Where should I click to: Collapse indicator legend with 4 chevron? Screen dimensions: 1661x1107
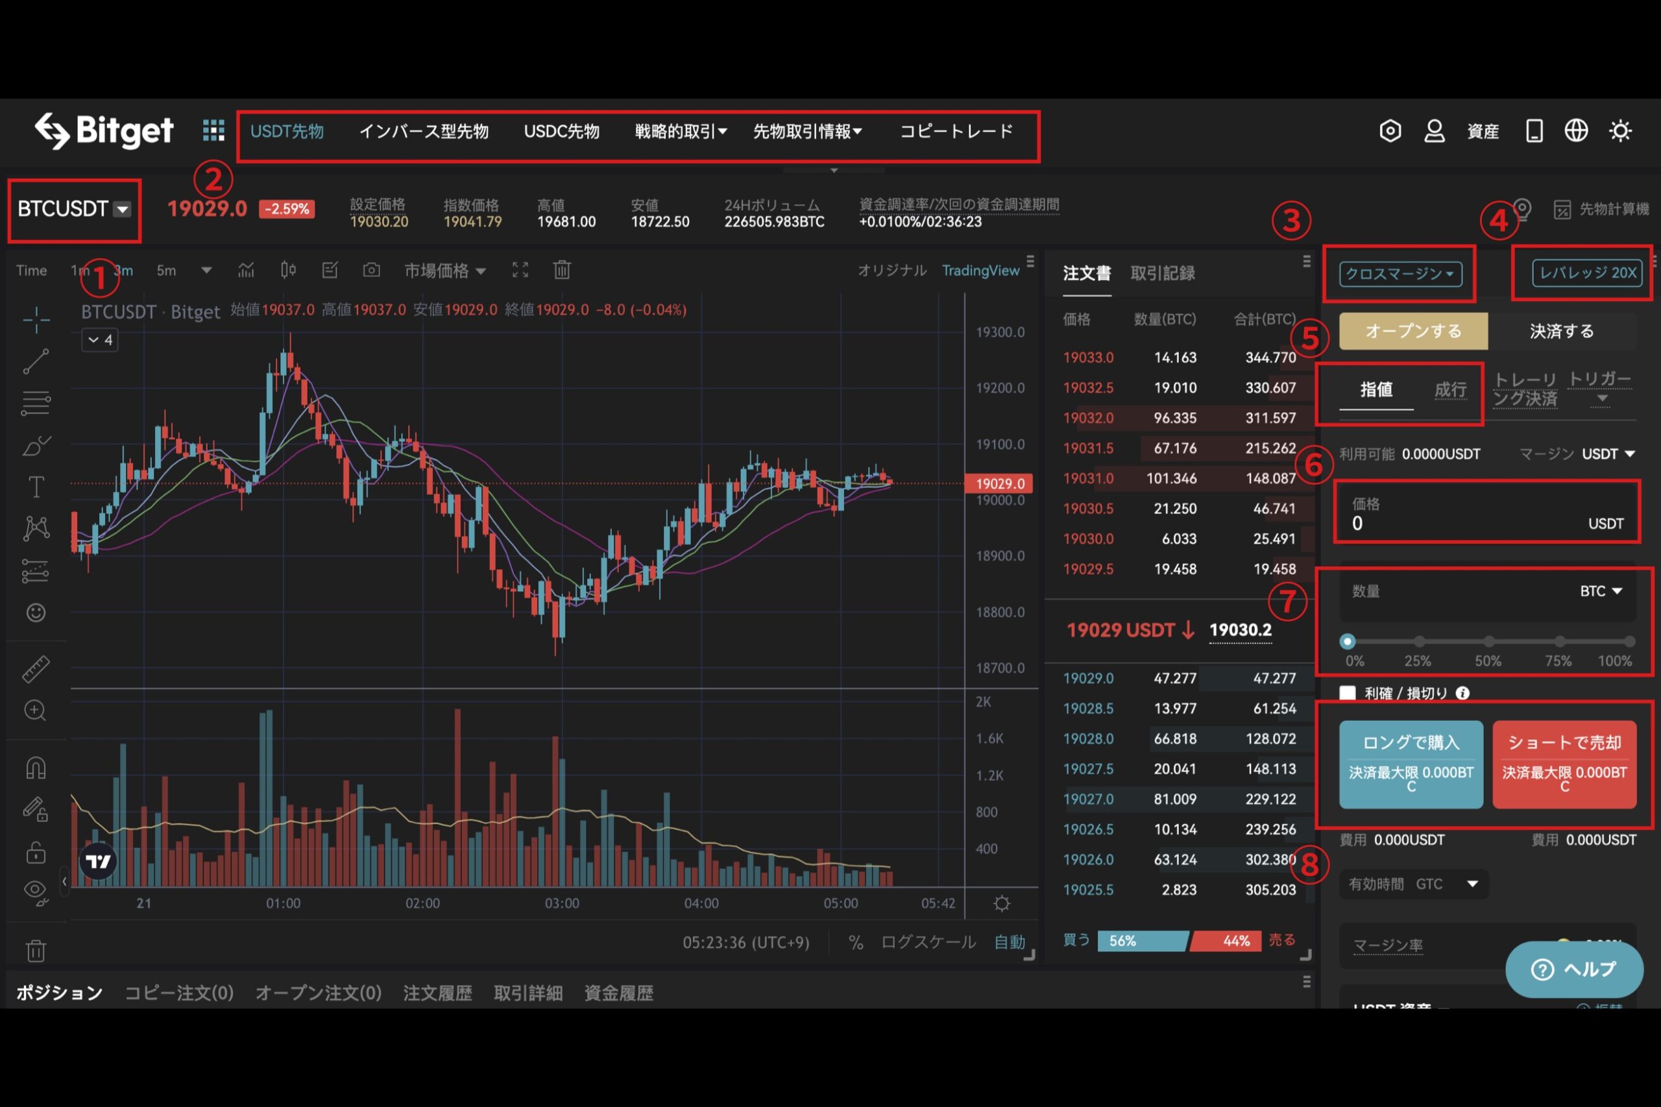pos(99,339)
